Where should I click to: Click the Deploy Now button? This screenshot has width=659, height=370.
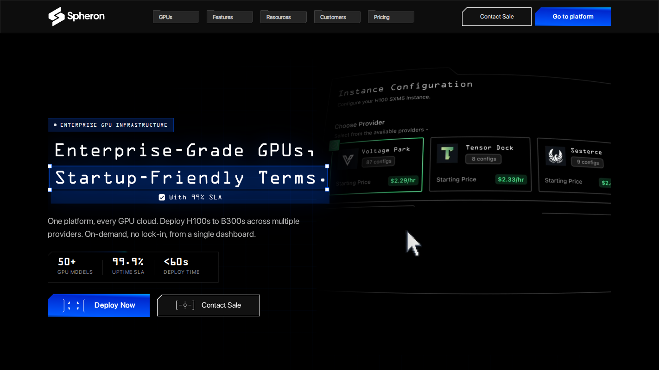[x=99, y=305]
